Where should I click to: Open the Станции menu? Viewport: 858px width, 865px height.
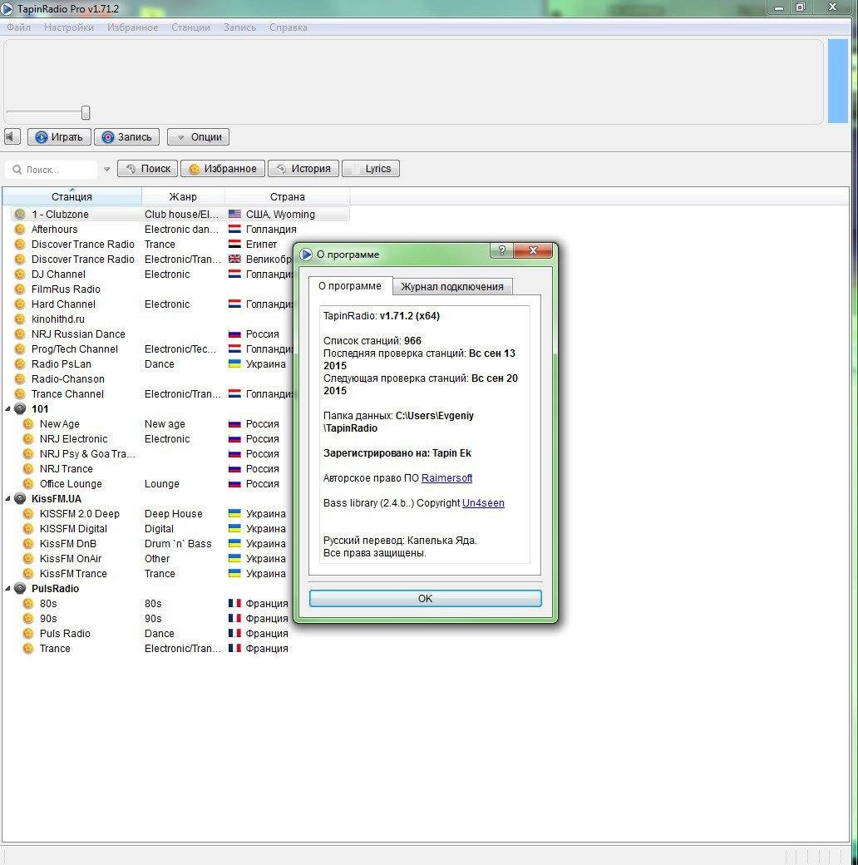(x=190, y=27)
